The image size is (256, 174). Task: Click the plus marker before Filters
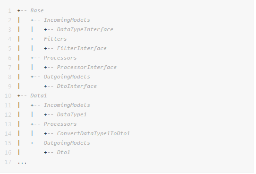pyautogui.click(x=32, y=39)
